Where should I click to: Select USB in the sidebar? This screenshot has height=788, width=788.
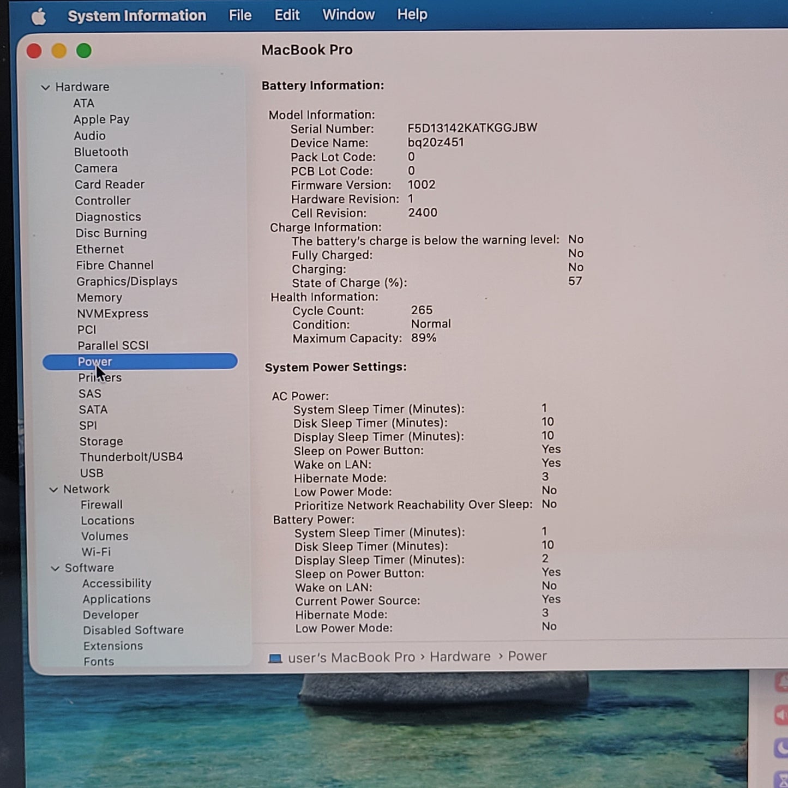pyautogui.click(x=92, y=473)
